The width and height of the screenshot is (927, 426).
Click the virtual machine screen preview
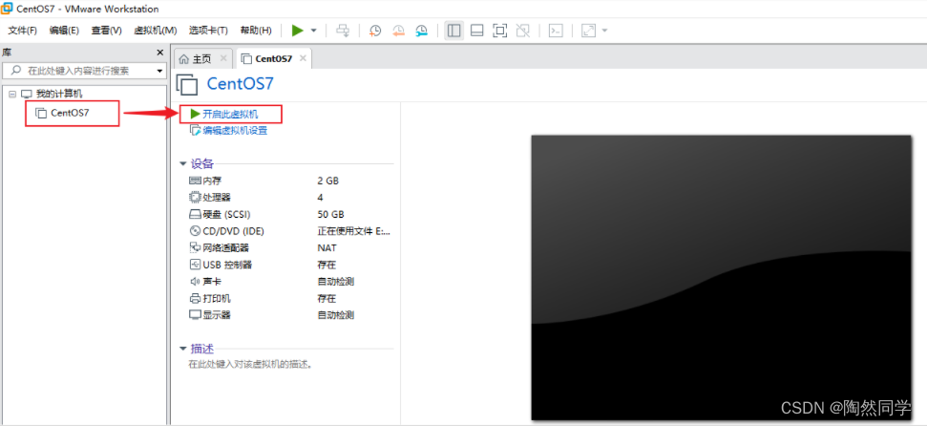tap(721, 278)
